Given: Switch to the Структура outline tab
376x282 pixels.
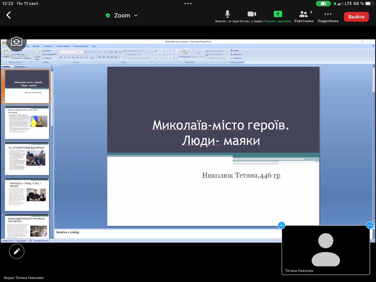Looking at the screenshot, I should [x=20, y=66].
